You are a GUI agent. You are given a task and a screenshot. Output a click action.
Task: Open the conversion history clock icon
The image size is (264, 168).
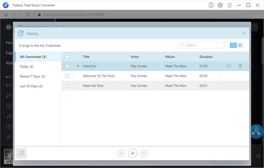210,5
